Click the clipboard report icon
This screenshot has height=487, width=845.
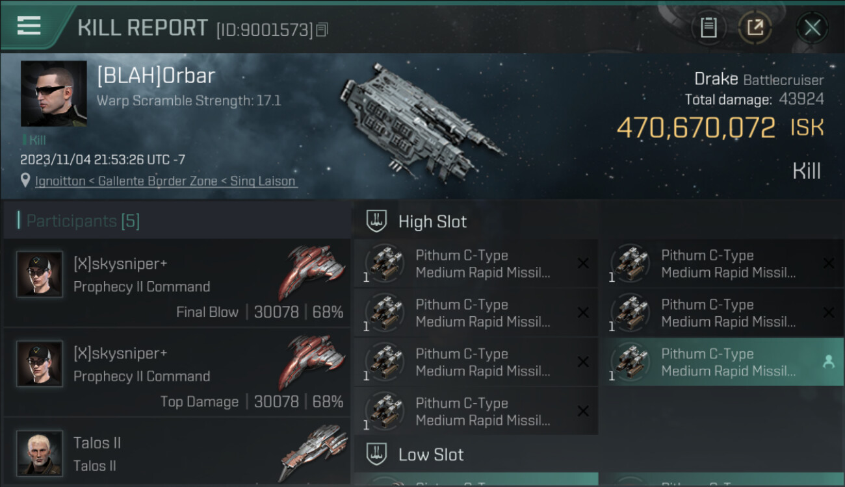click(x=708, y=27)
